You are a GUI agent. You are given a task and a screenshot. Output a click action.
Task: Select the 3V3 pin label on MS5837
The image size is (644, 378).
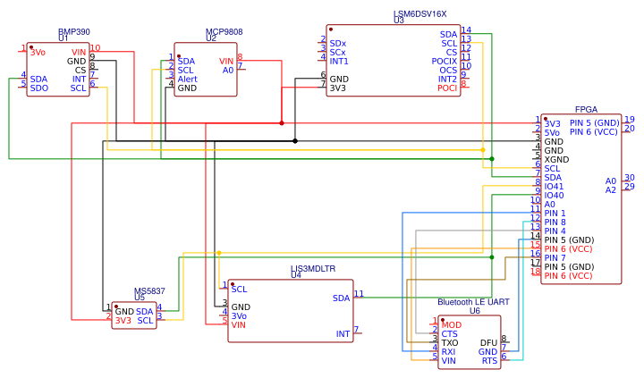coord(123,321)
